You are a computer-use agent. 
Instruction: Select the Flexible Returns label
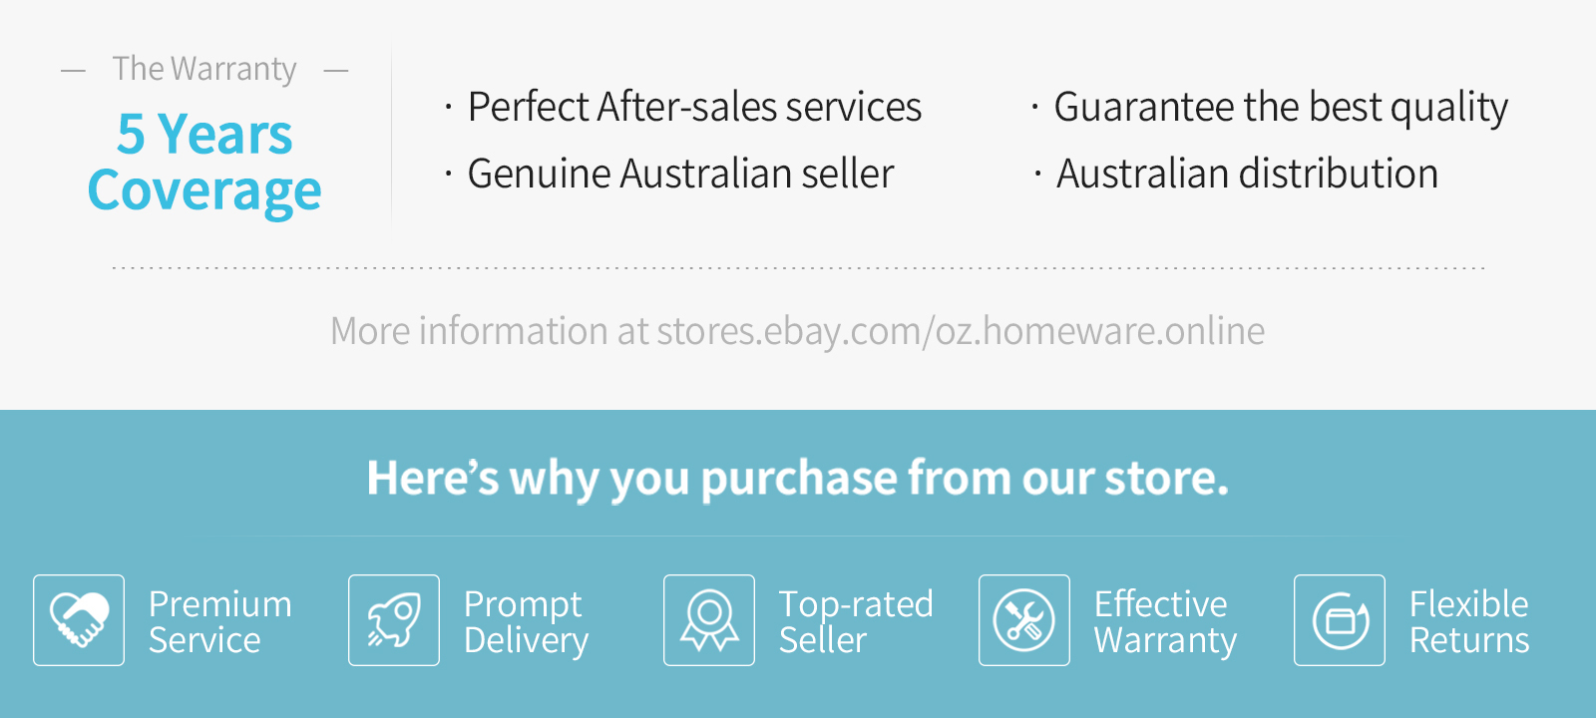point(1469,621)
